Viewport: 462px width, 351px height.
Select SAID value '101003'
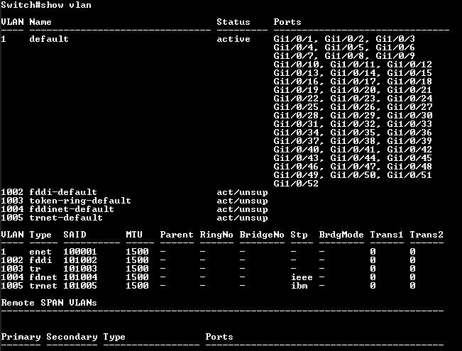point(80,269)
